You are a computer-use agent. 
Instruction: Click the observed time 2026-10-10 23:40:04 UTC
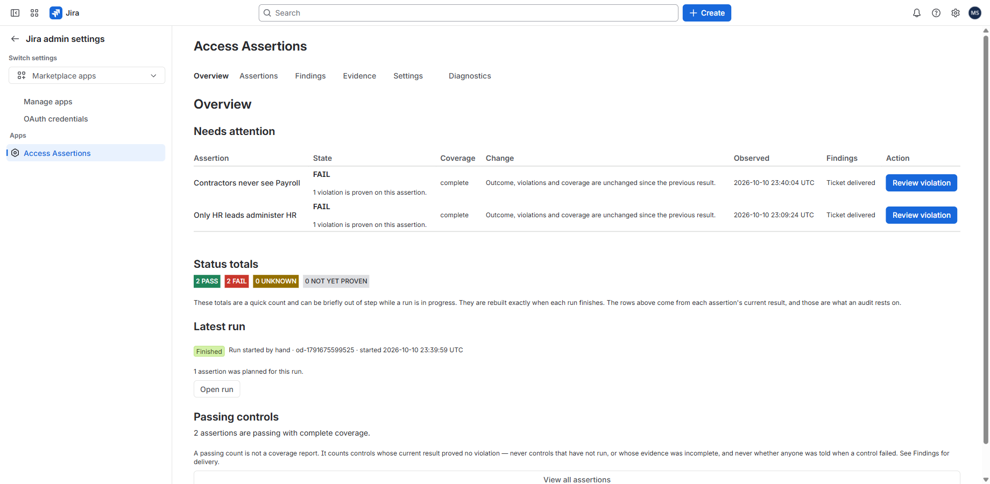774,183
